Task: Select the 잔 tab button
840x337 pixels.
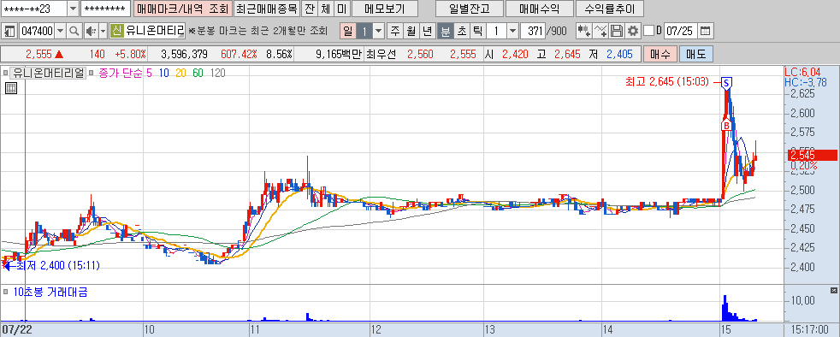Action: [309, 9]
